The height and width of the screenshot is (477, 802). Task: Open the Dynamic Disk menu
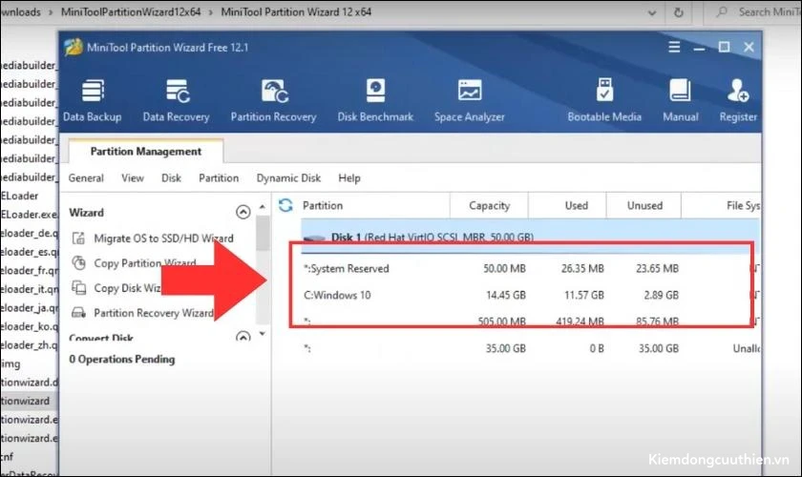pyautogui.click(x=288, y=177)
